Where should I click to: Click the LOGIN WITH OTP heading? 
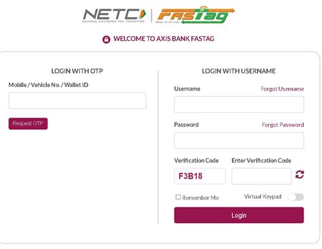[77, 71]
